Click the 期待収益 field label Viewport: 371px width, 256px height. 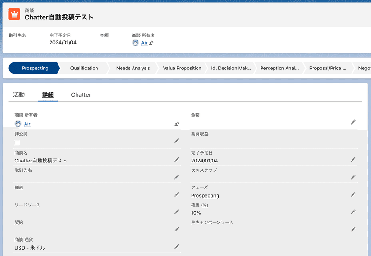[200, 134]
